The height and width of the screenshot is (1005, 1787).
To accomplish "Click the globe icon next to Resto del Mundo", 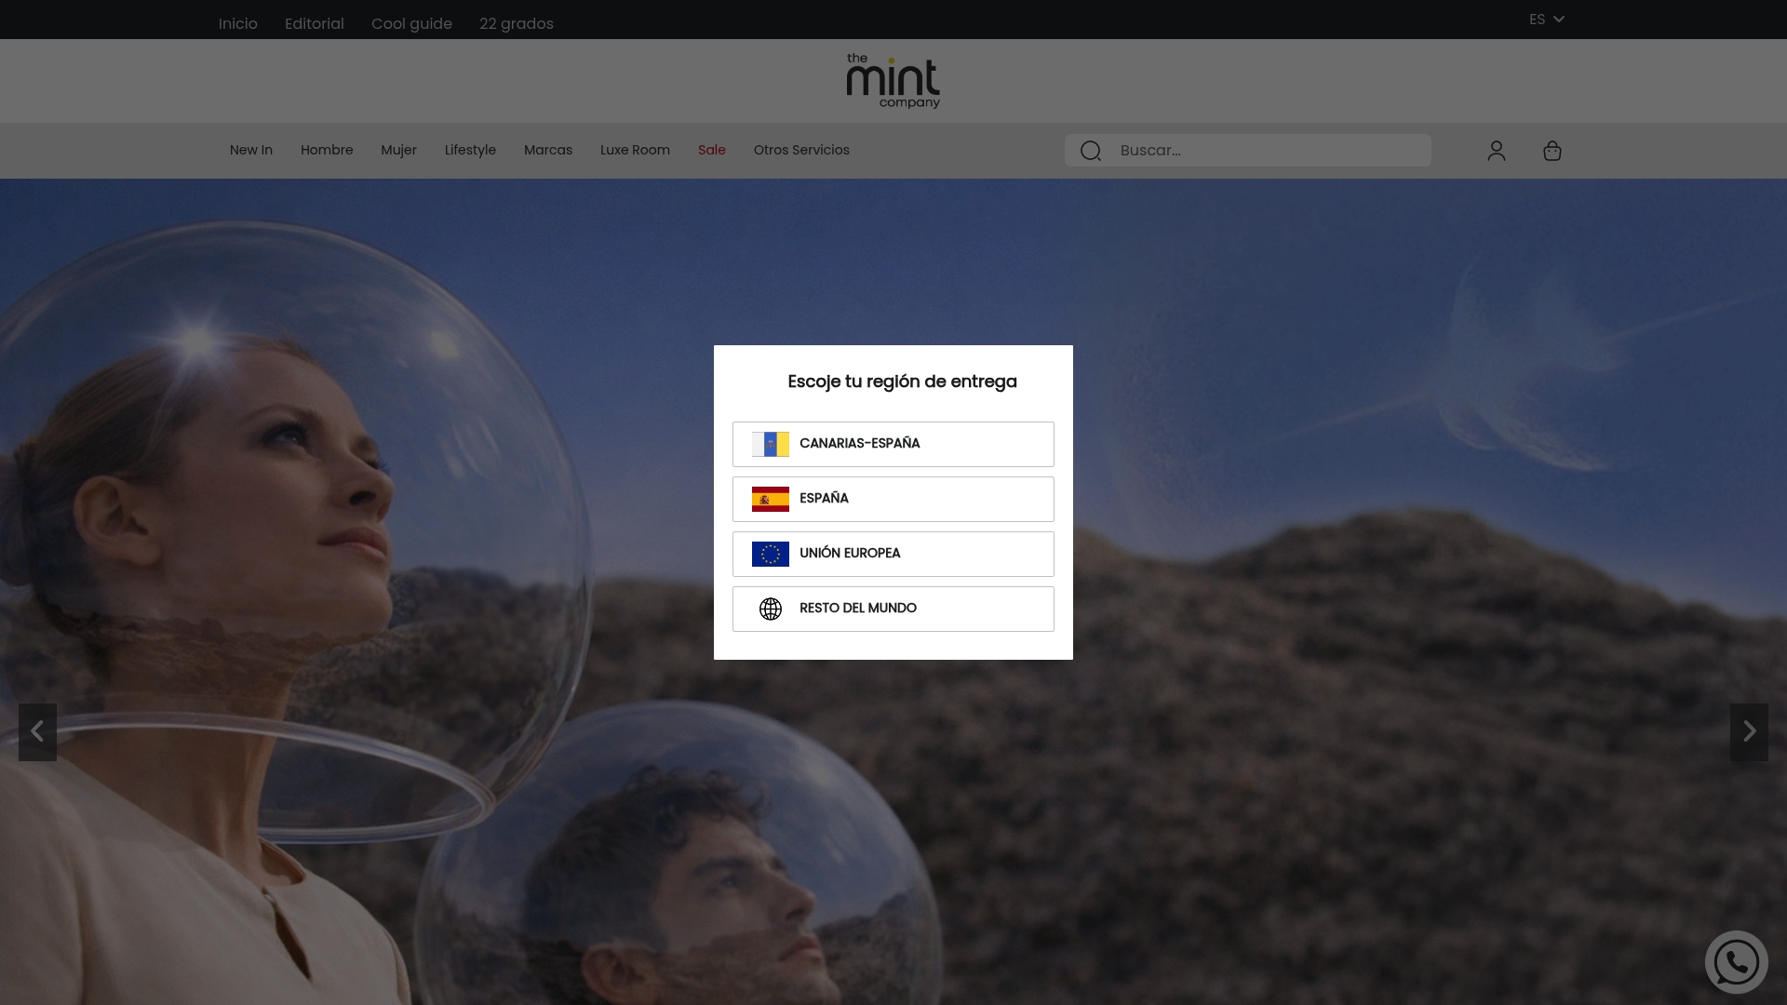I will pyautogui.click(x=770, y=609).
